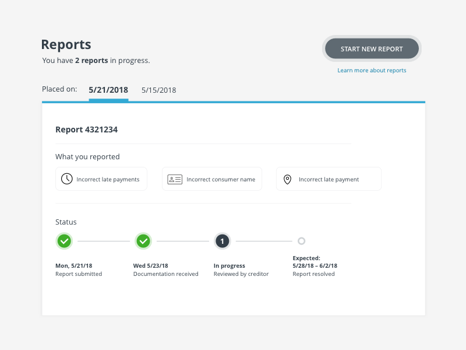Open the Learn more about reports link
Viewport: 466px width, 350px height.
(x=372, y=70)
